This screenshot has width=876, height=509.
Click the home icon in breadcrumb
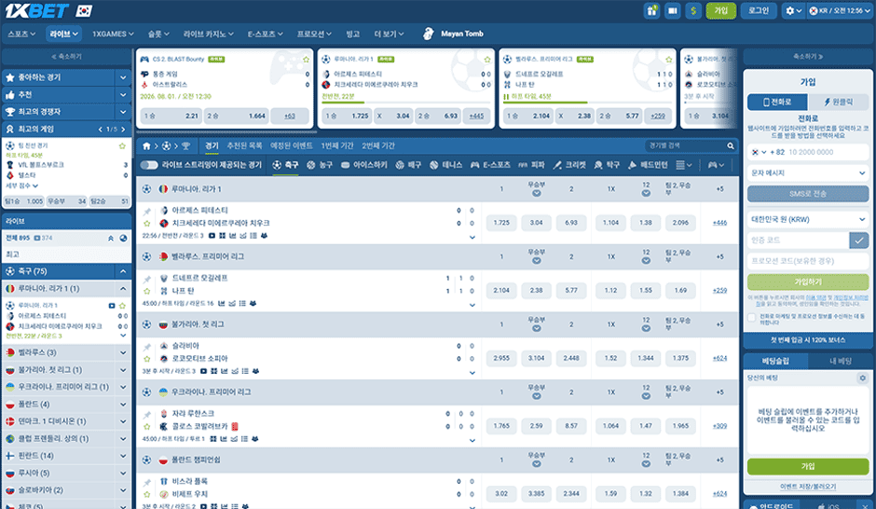[146, 145]
